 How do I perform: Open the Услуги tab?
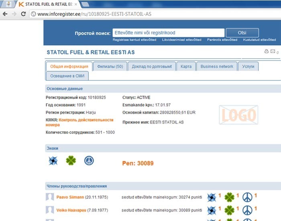pyautogui.click(x=248, y=66)
